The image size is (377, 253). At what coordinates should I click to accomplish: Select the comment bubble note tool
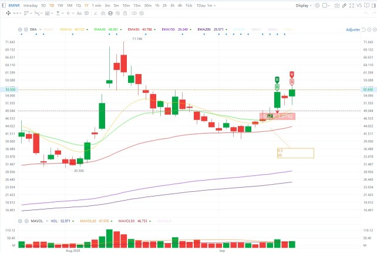click(86, 14)
